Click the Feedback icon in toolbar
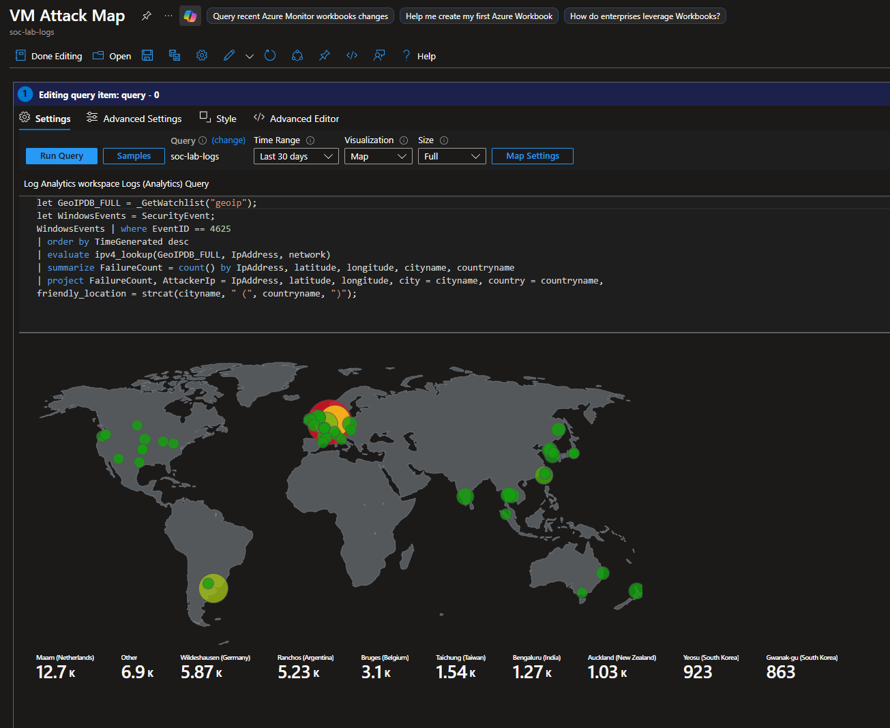Screen dimensions: 890x728 pyautogui.click(x=379, y=56)
